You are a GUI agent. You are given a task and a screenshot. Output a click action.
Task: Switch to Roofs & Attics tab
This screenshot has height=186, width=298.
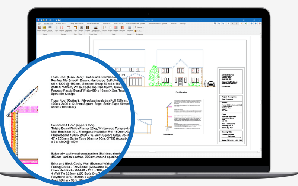tap(61, 23)
